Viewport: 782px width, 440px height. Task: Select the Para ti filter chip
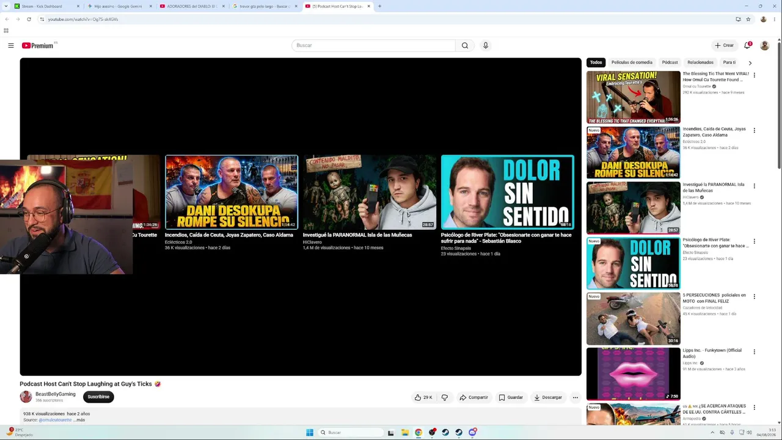pos(729,62)
